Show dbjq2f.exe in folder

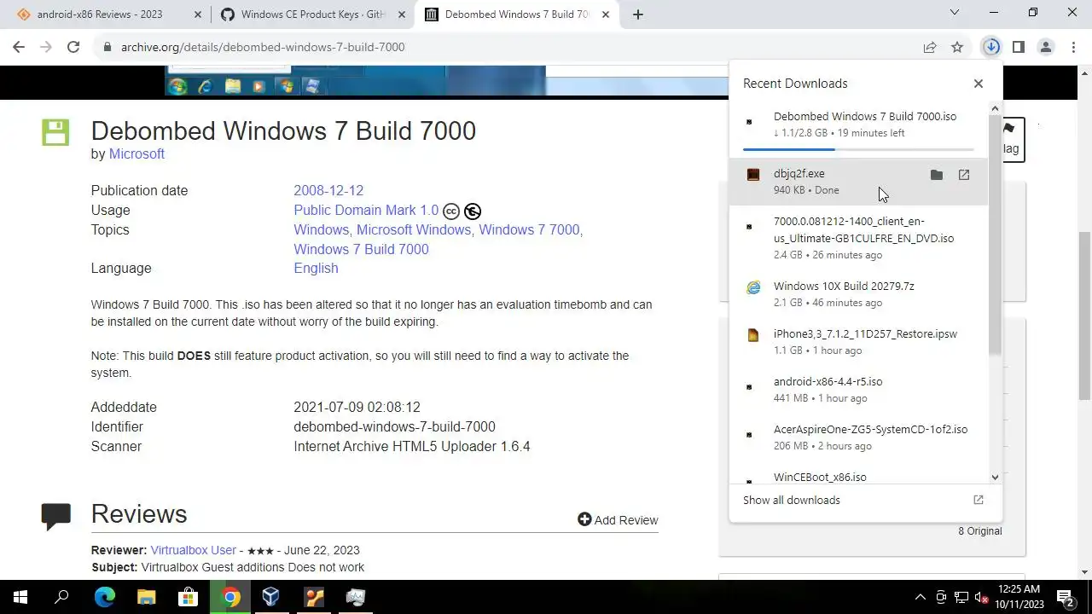point(937,175)
